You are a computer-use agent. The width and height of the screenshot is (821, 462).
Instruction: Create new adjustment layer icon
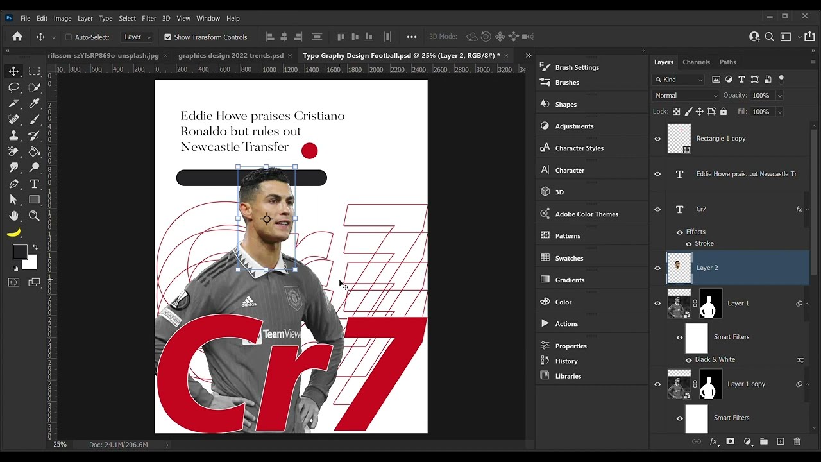[747, 441]
